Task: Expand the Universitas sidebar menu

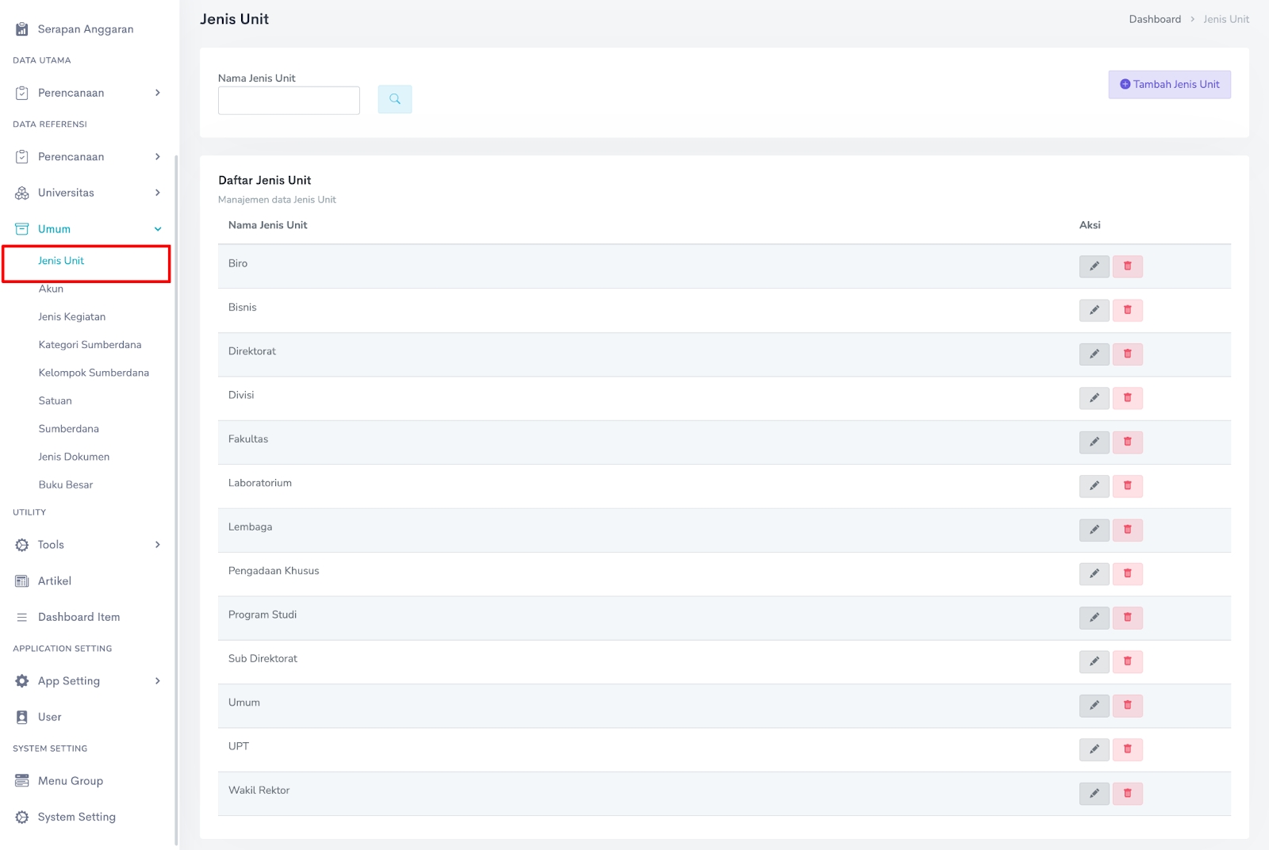Action: pyautogui.click(x=87, y=193)
